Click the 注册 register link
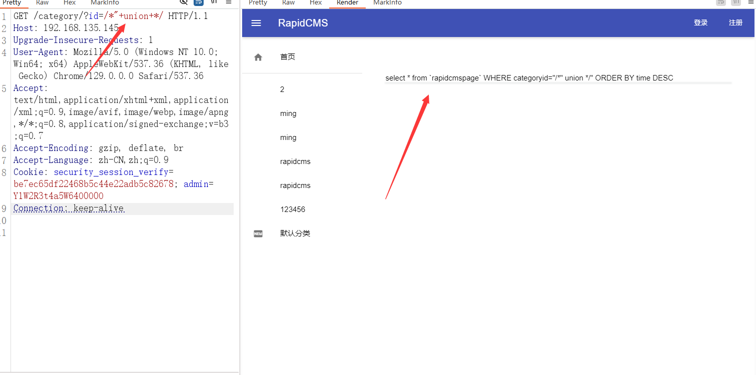The width and height of the screenshot is (756, 375). tap(735, 23)
